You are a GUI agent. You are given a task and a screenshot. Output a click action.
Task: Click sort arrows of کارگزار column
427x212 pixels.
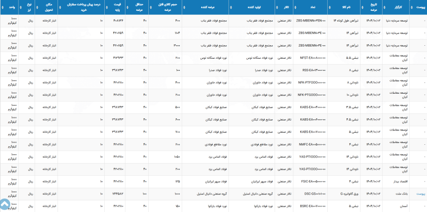tap(384, 8)
